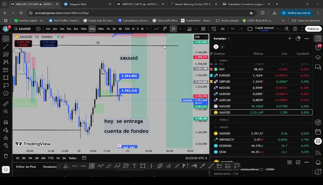Create an alert with the alarm-plus icon
323x185 pixels.
pos(214,29)
